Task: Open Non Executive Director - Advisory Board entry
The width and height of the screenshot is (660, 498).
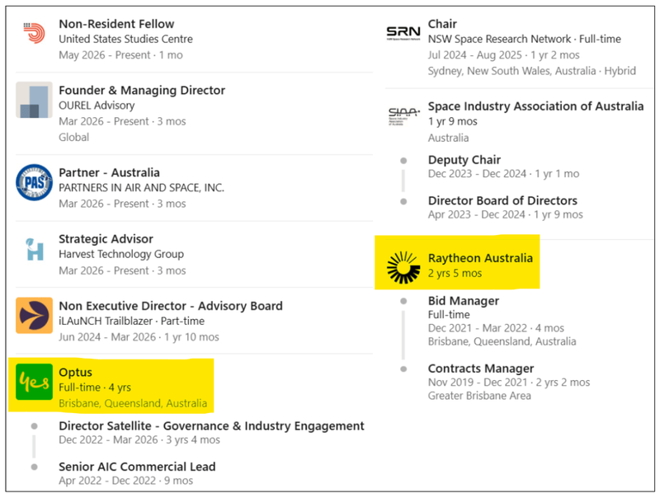Action: (171, 306)
